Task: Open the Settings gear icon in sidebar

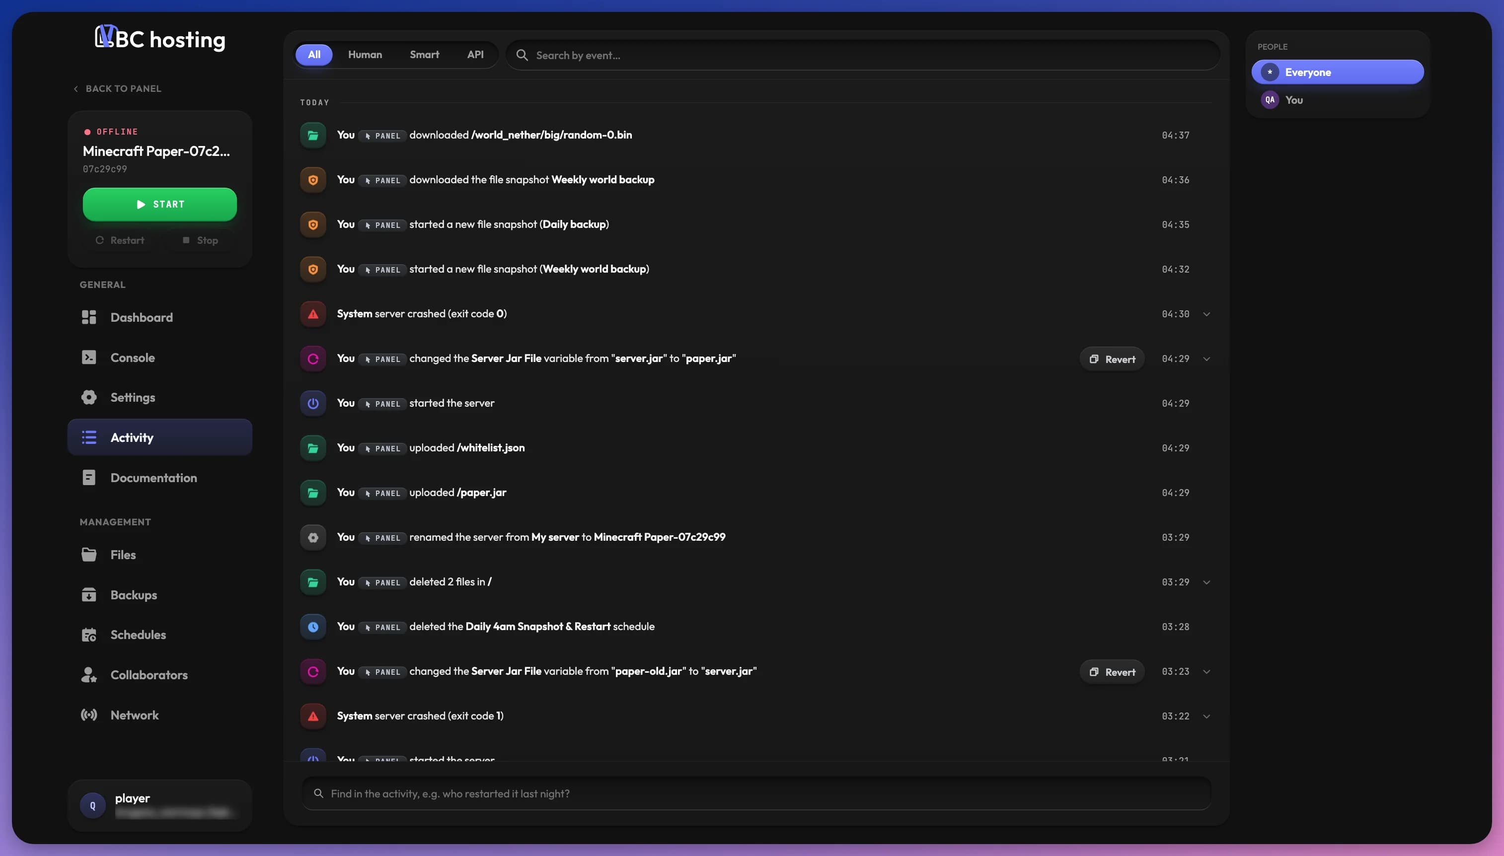Action: tap(89, 397)
